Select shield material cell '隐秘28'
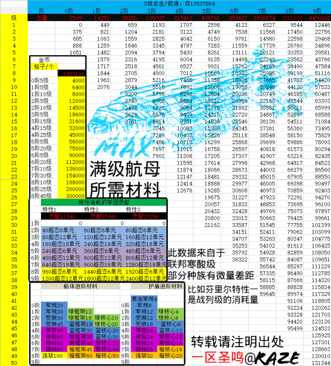Image resolution: width=331 pixels, height=366 pixels. point(144,350)
